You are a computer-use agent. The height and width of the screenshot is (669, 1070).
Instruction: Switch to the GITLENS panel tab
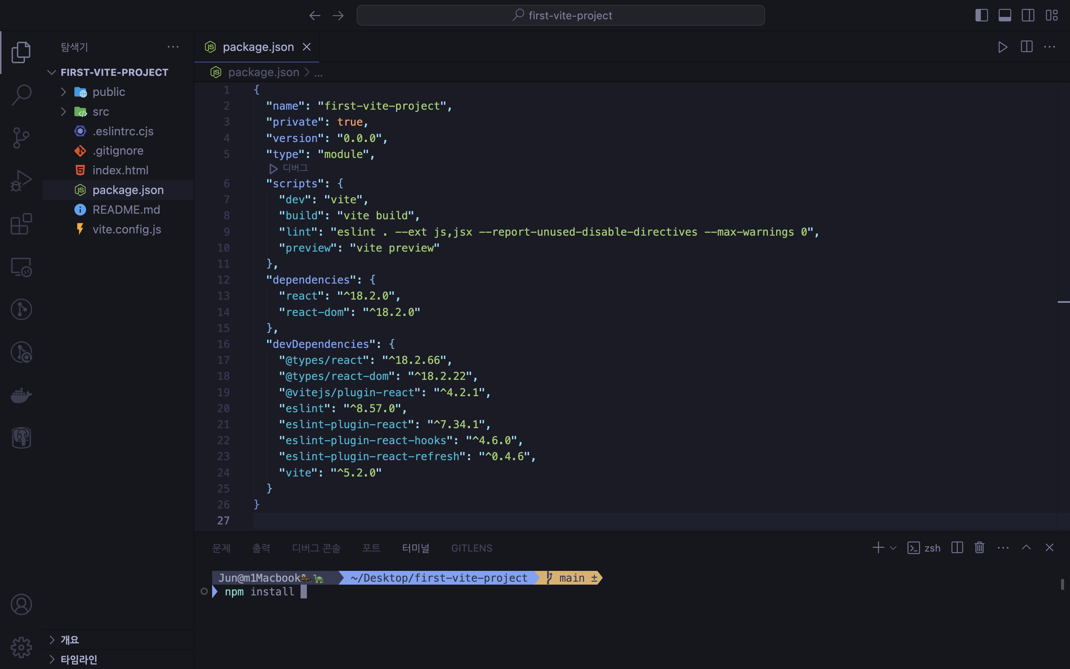(x=471, y=548)
